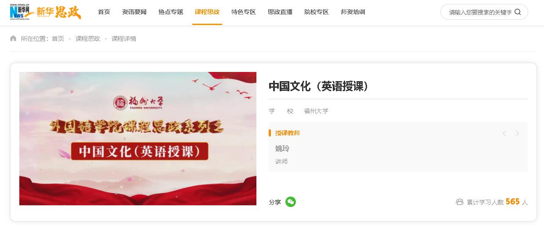Open the 特色专区 menu item

click(244, 12)
